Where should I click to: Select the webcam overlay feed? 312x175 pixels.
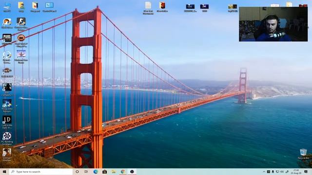tap(273, 24)
